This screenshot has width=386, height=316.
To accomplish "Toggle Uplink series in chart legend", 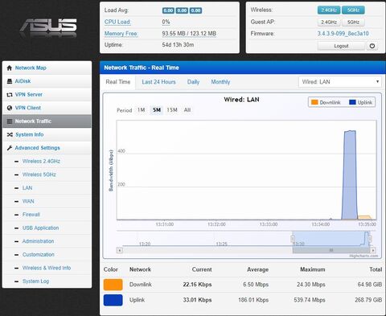I will (x=361, y=102).
